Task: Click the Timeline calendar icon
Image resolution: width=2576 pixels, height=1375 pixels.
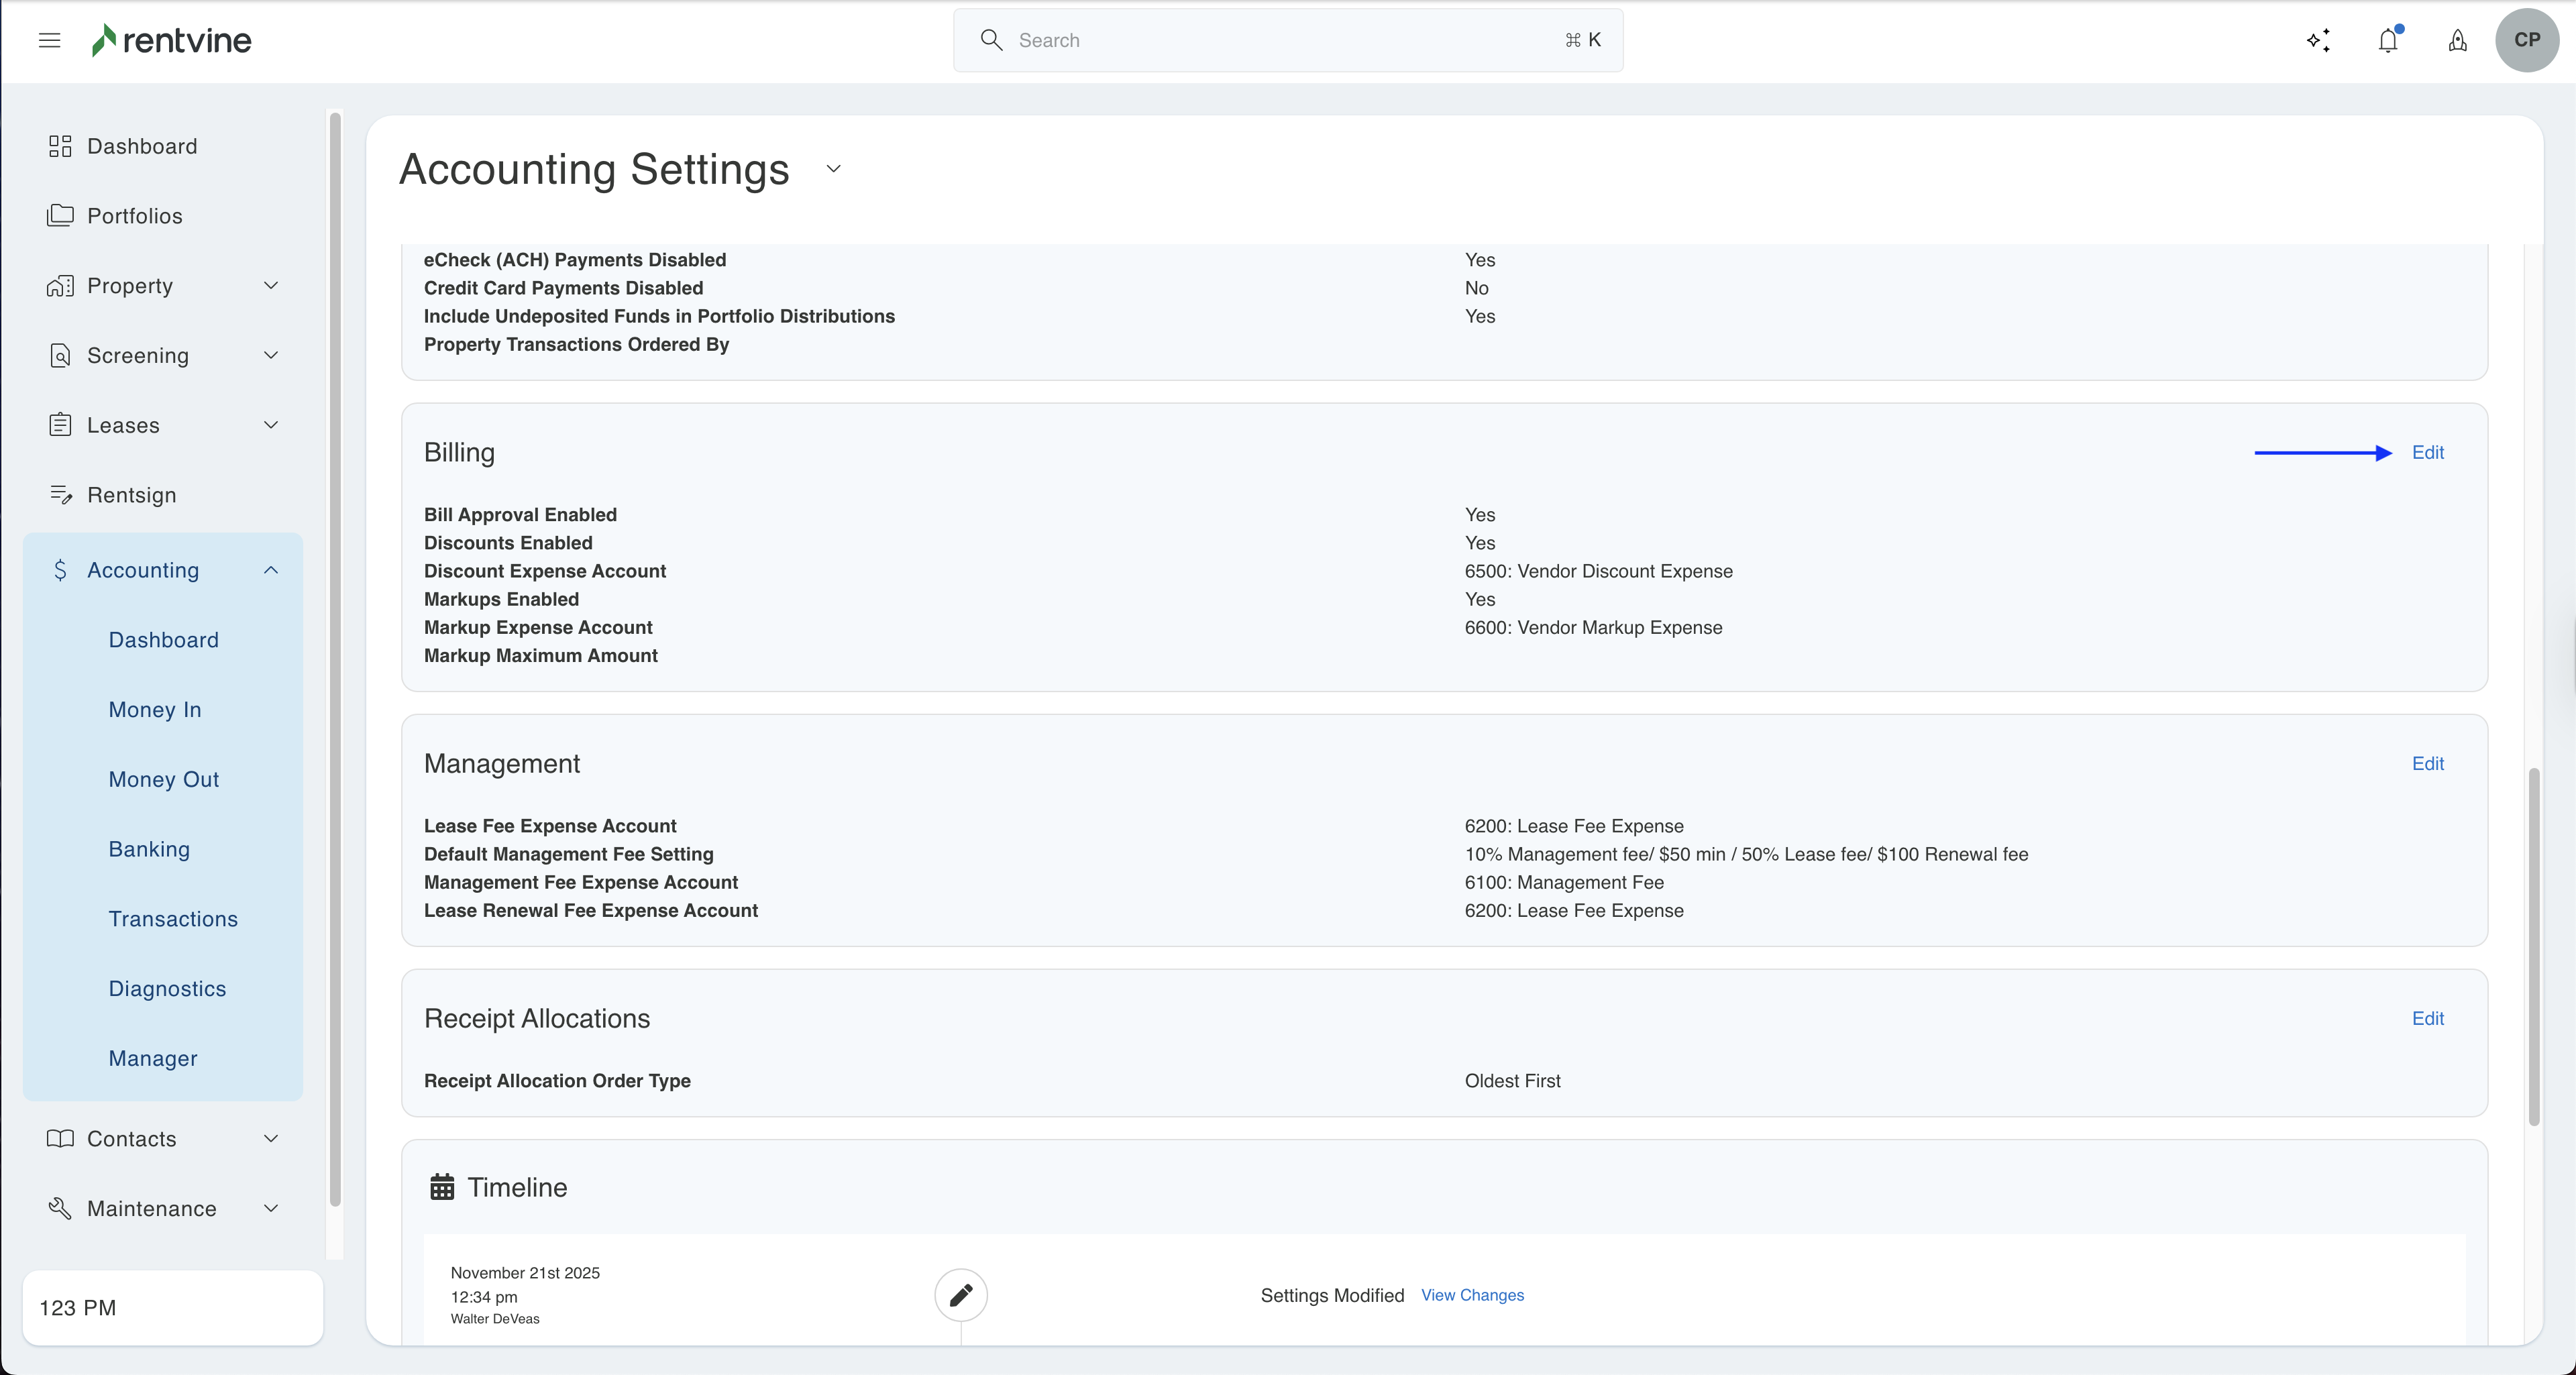Action: point(442,1187)
